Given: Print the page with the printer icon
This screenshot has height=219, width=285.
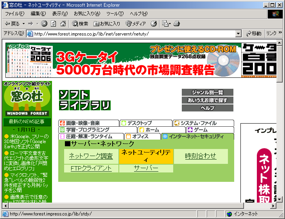Looking at the screenshot, I should pyautogui.click(x=177, y=23).
